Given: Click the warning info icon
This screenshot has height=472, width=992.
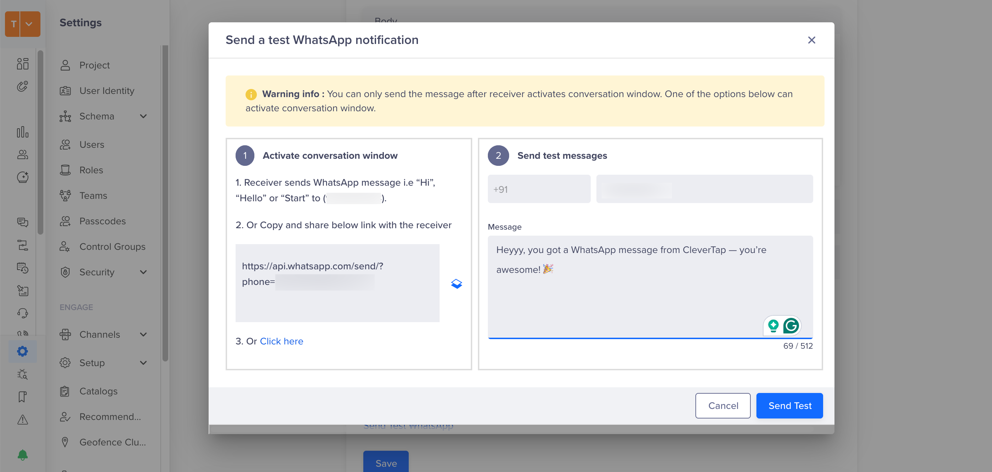Looking at the screenshot, I should [251, 94].
